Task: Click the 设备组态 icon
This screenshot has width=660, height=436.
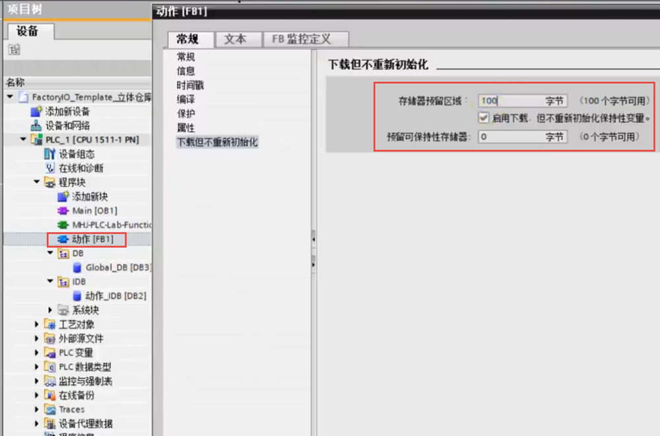Action: click(49, 154)
